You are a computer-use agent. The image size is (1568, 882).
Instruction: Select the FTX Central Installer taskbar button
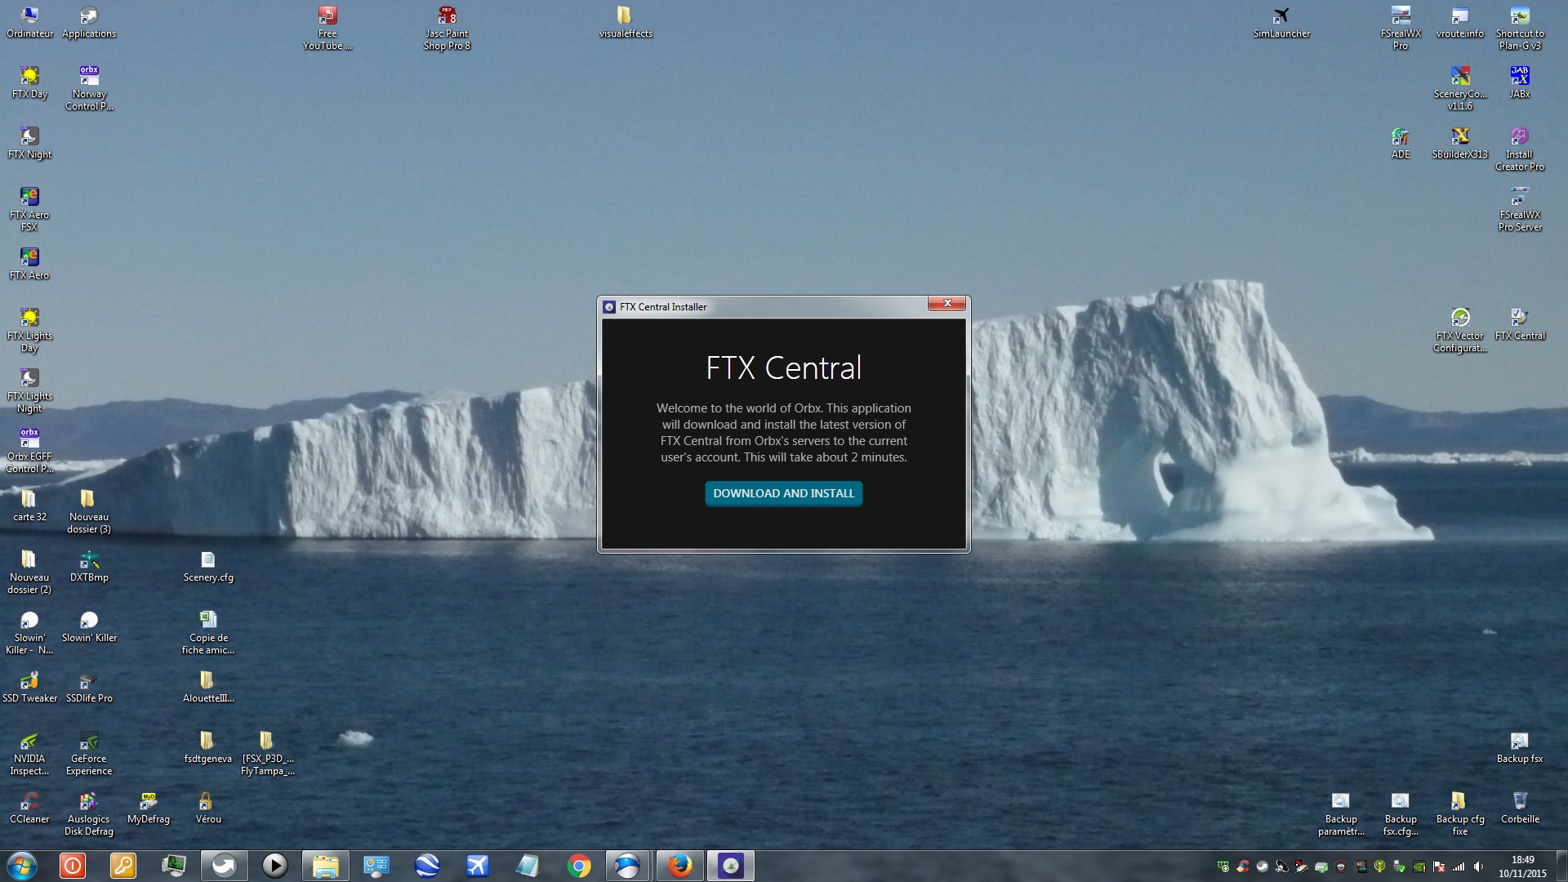point(730,866)
